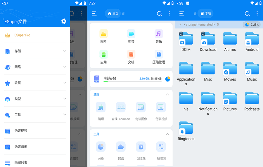The height and width of the screenshot is (167, 263).
Task: Open the 文档 documents category
Action: point(131,57)
